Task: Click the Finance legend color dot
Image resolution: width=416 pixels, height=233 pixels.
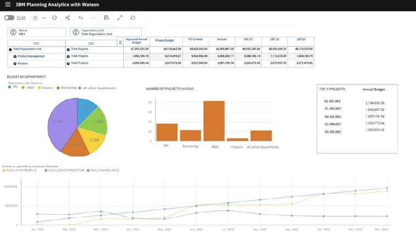Action: click(39, 88)
